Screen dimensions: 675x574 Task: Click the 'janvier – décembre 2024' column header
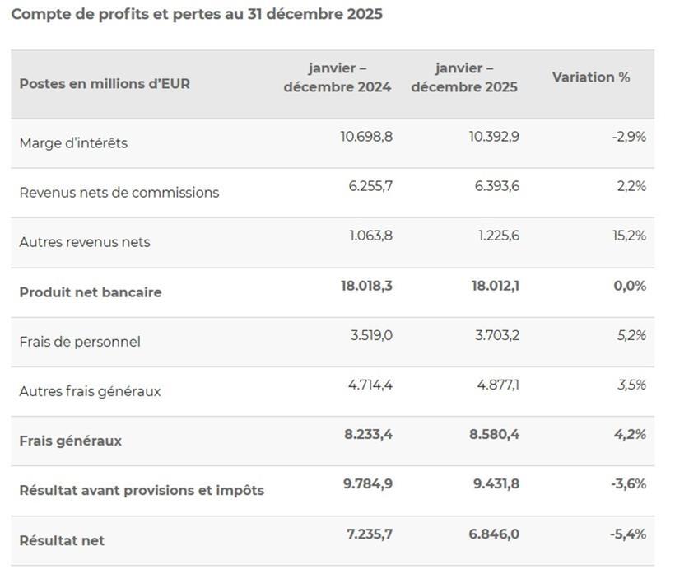coord(337,77)
